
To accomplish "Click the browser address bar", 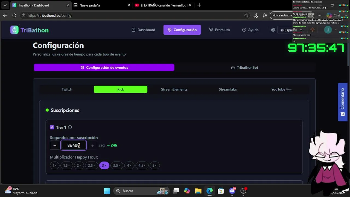I will tap(135, 16).
